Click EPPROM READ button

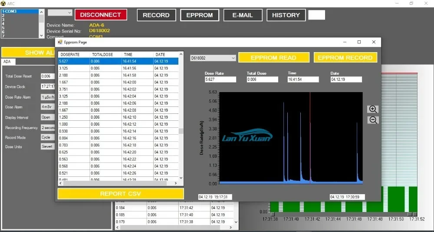(x=273, y=57)
